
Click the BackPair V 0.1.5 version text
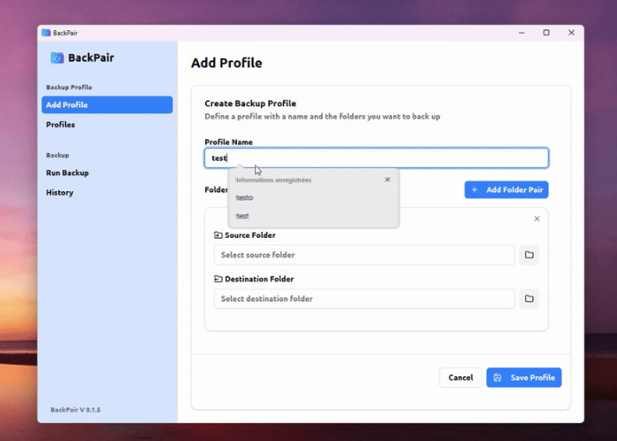tap(75, 410)
